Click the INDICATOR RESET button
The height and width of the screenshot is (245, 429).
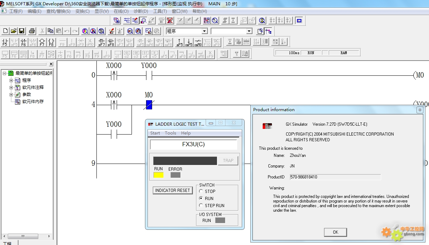click(173, 190)
